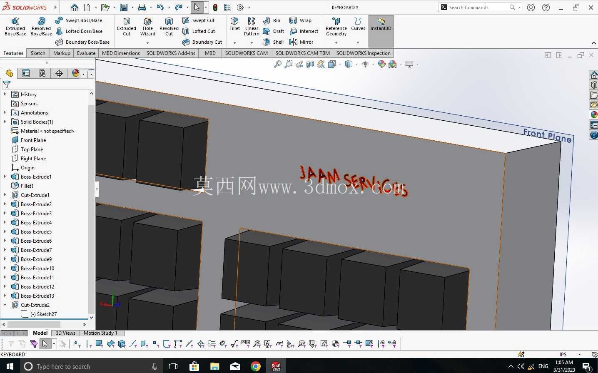Click the Save icon in title toolbar

pos(124,7)
